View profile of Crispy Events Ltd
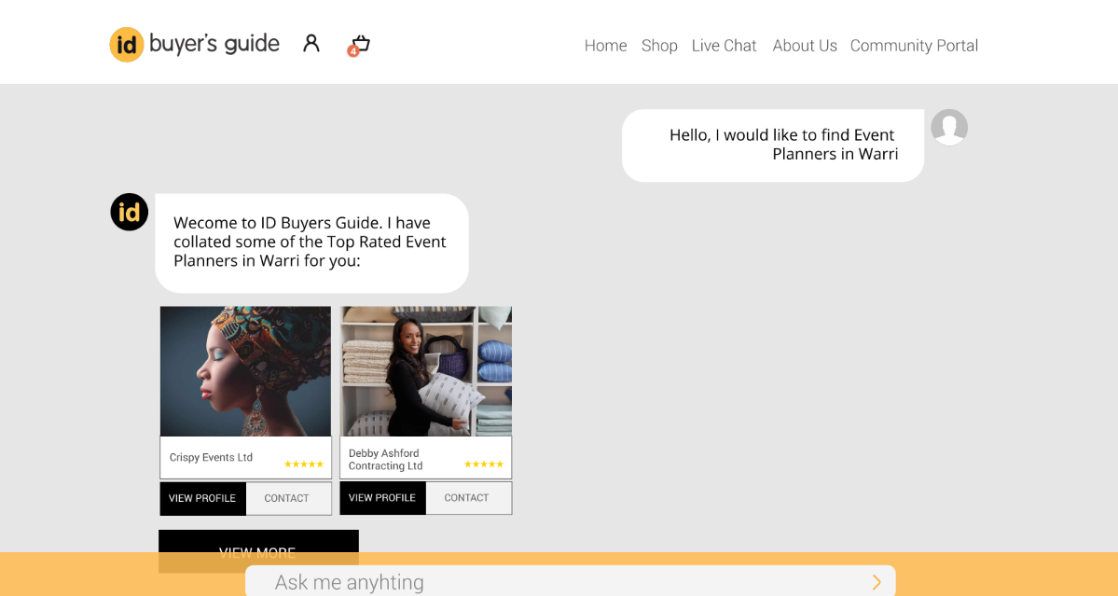The width and height of the screenshot is (1118, 596). click(x=202, y=498)
